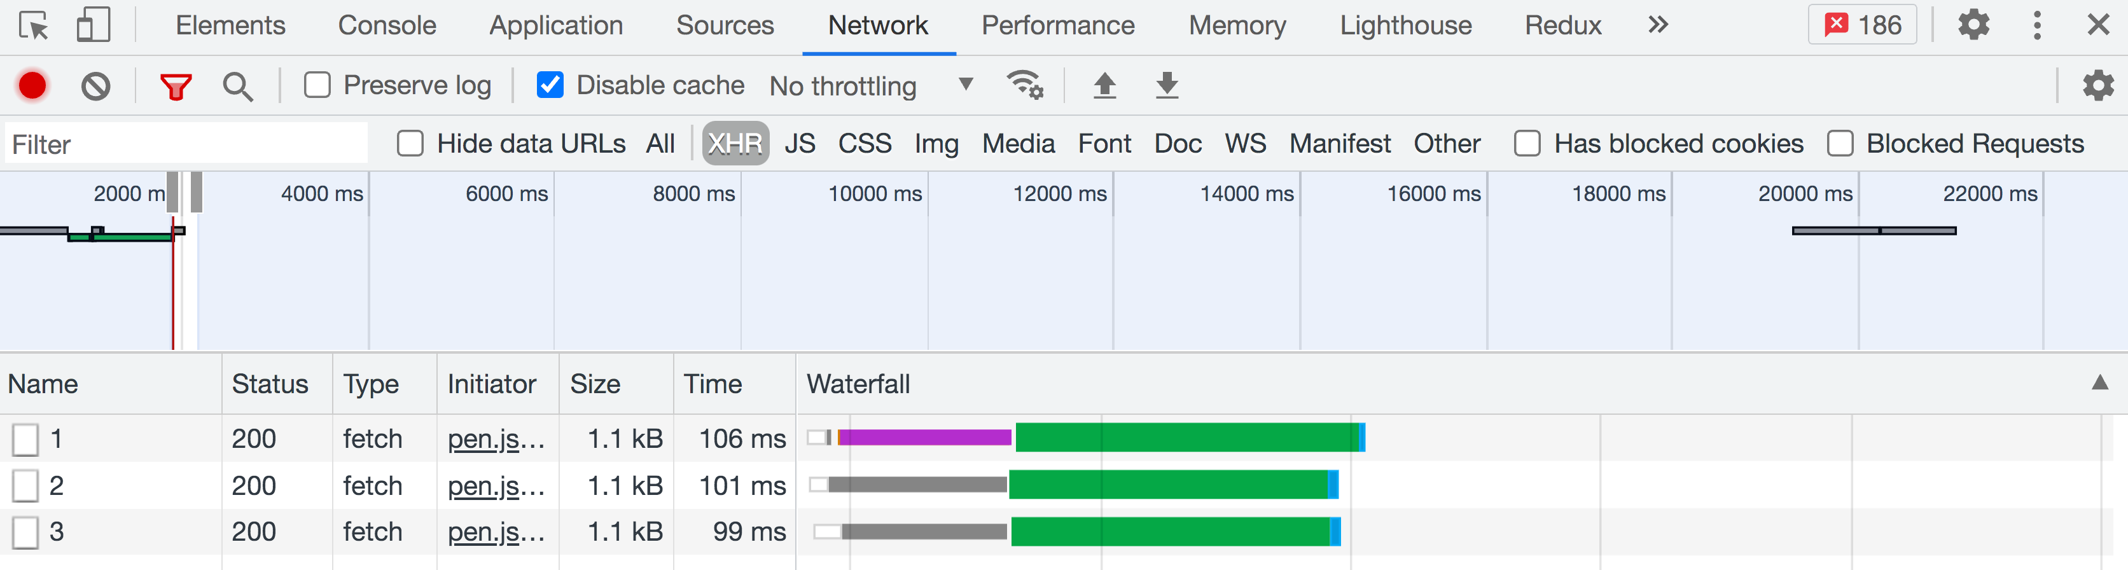Stop recording network log
The height and width of the screenshot is (570, 2128).
pyautogui.click(x=33, y=86)
